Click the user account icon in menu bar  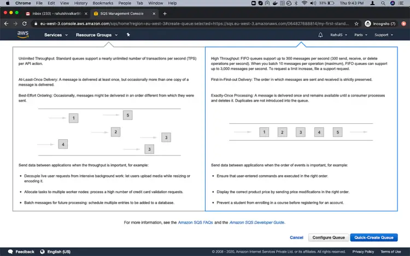[372, 3]
